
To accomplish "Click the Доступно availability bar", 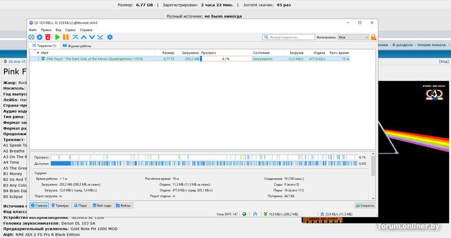I will [204, 163].
